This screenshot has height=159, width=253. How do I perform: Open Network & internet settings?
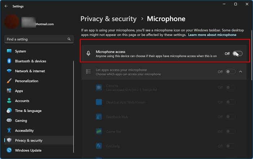coord(39,71)
